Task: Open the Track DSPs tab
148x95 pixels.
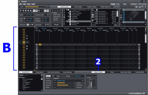Action: [x=26, y=72]
